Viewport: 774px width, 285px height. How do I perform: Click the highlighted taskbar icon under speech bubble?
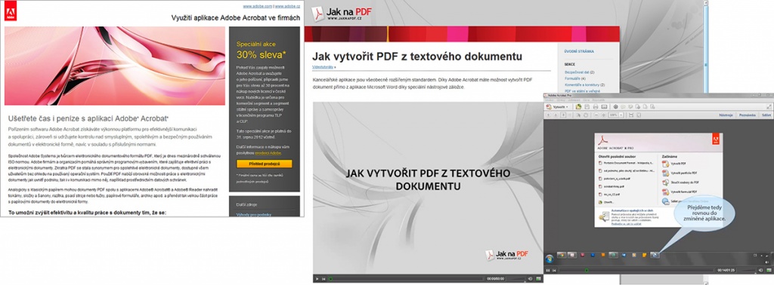click(x=655, y=255)
